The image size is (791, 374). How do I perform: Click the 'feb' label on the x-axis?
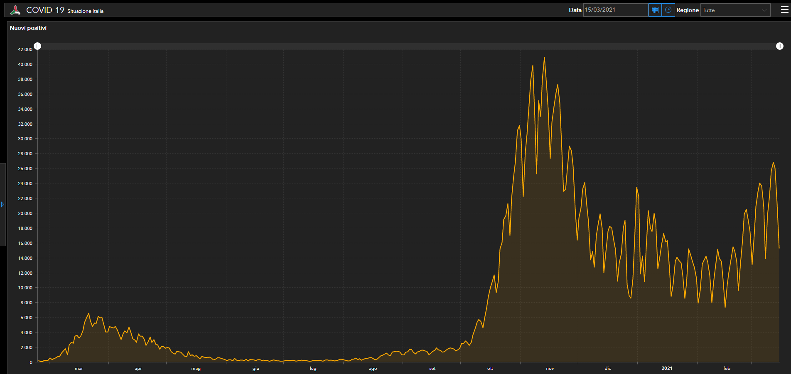[x=727, y=369]
